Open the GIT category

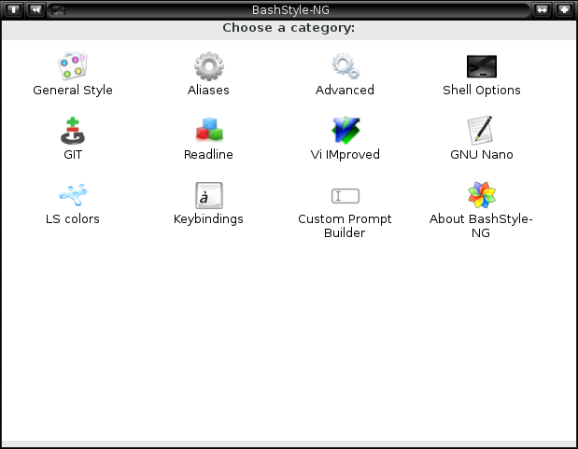pyautogui.click(x=73, y=138)
